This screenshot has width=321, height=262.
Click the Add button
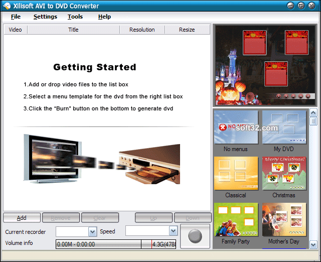[22, 217]
